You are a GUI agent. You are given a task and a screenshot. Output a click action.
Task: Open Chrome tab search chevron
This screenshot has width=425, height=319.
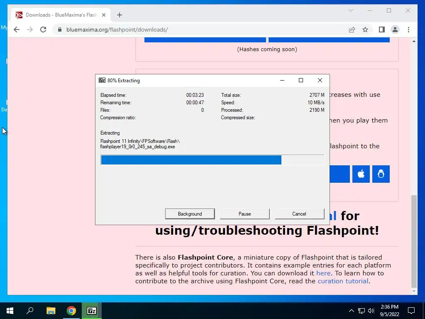pos(351,10)
